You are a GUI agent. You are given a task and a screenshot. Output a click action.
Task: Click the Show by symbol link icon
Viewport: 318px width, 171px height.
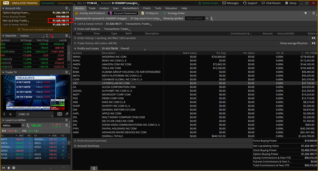point(211,19)
